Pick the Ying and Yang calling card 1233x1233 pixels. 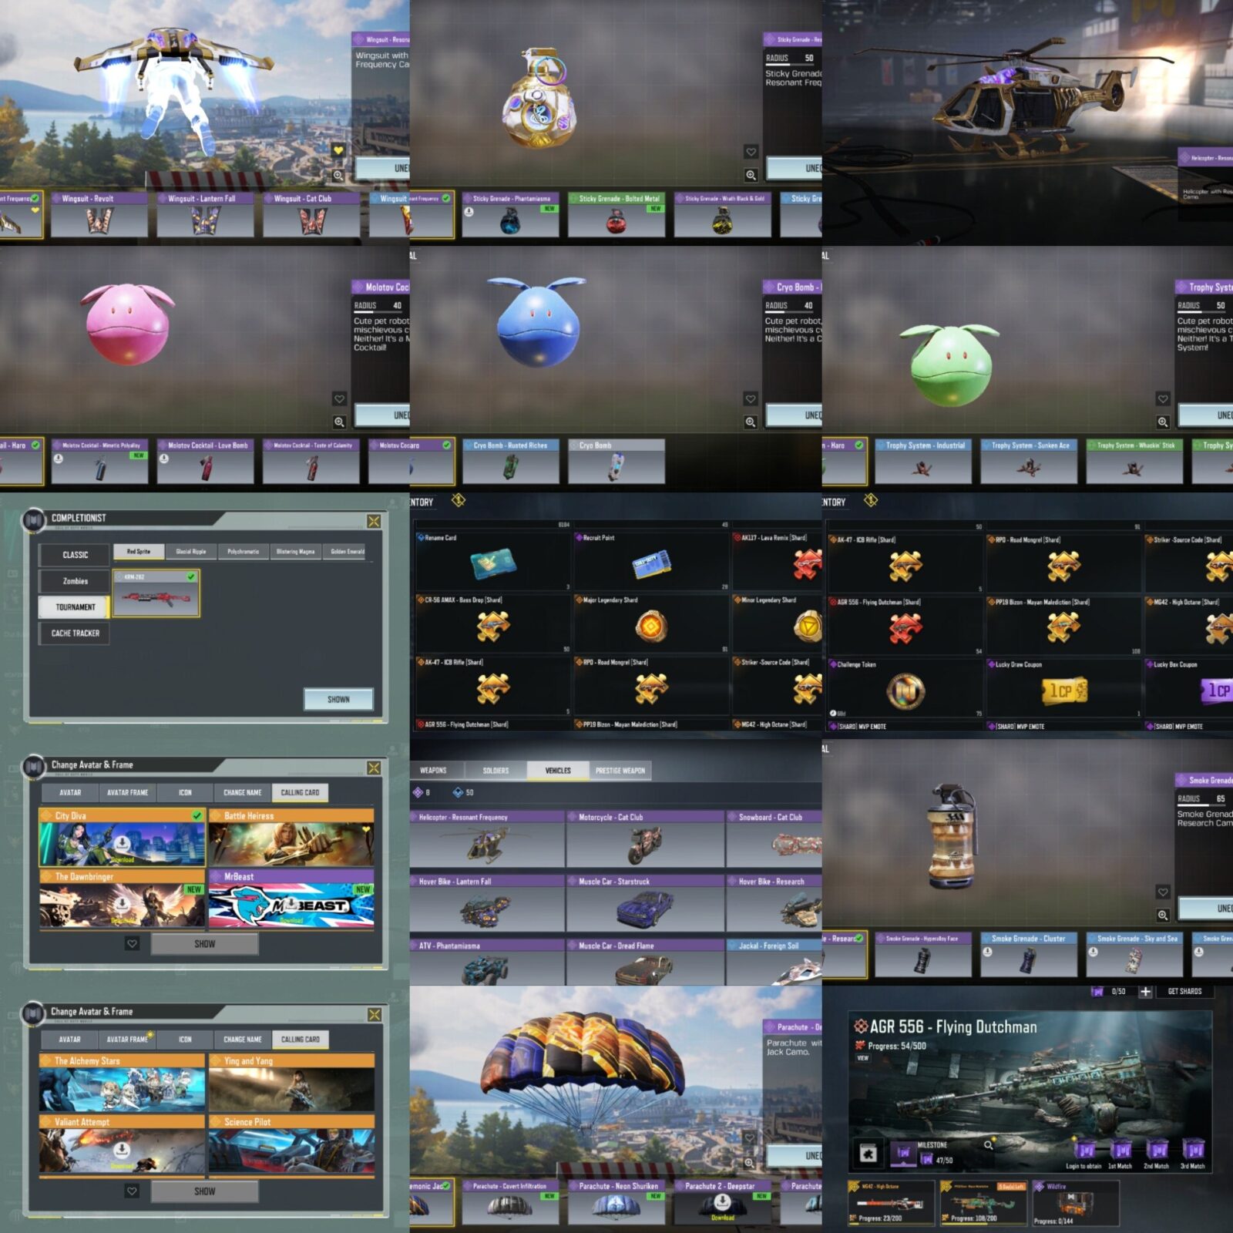(291, 1083)
